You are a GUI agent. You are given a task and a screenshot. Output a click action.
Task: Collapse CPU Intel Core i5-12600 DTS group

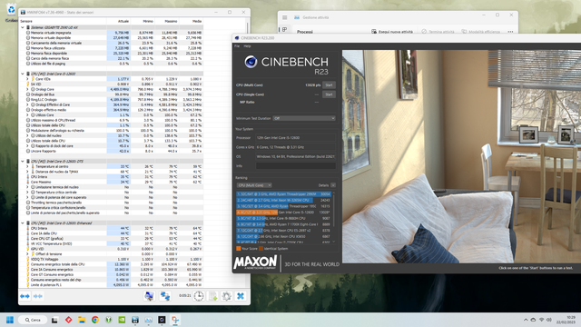23,162
